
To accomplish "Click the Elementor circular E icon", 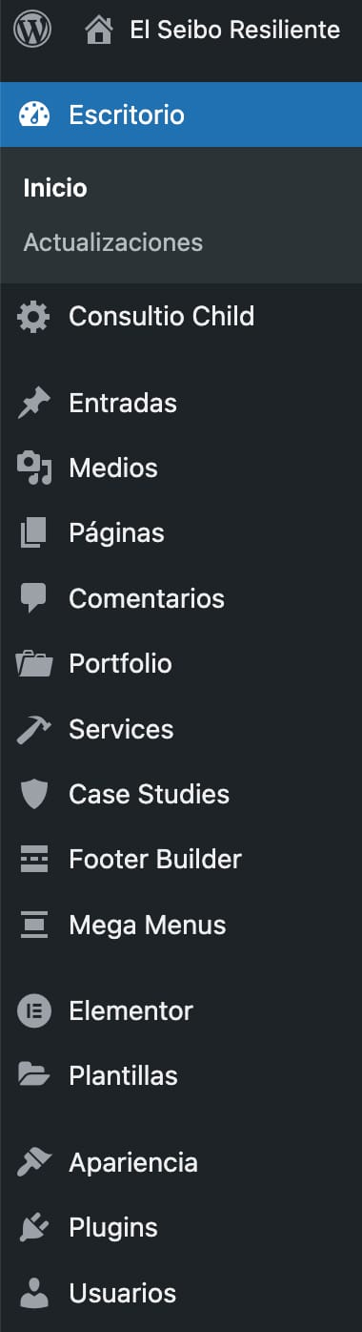I will coord(33,1011).
